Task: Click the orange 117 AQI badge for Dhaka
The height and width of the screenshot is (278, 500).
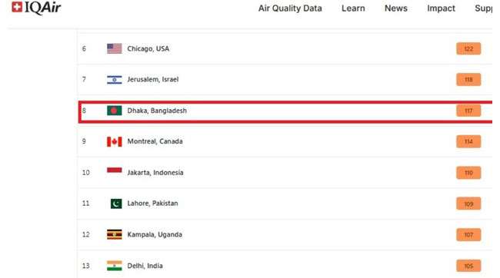Action: click(x=468, y=111)
